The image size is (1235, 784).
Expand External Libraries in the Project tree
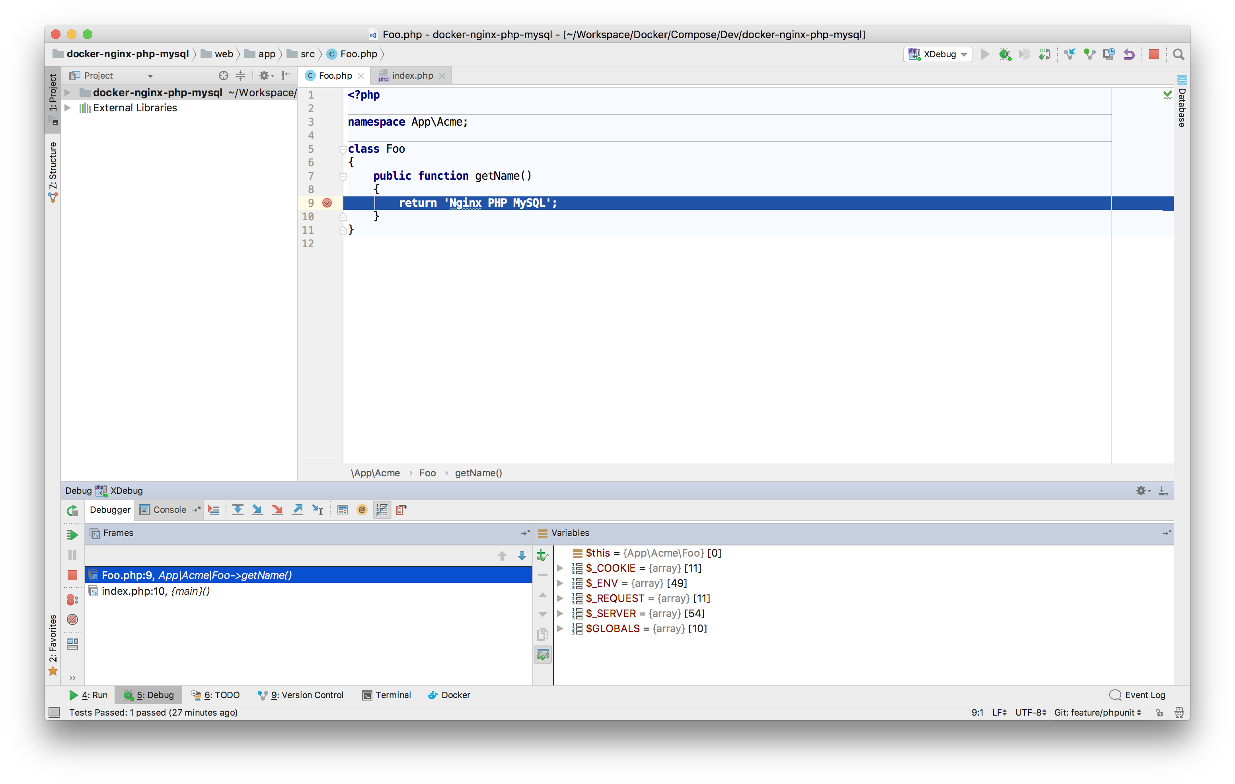pyautogui.click(x=68, y=108)
